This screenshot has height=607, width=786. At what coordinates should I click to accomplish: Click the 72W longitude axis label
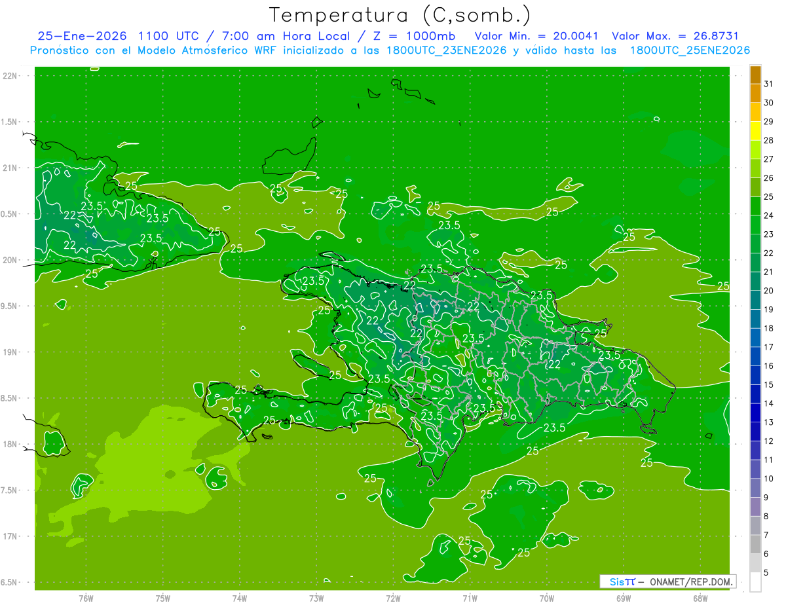[393, 598]
